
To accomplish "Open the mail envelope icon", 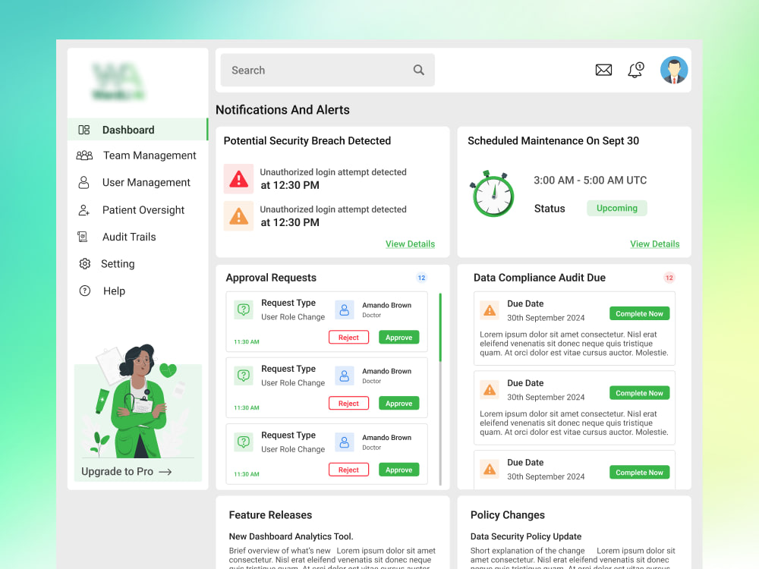I will (603, 70).
